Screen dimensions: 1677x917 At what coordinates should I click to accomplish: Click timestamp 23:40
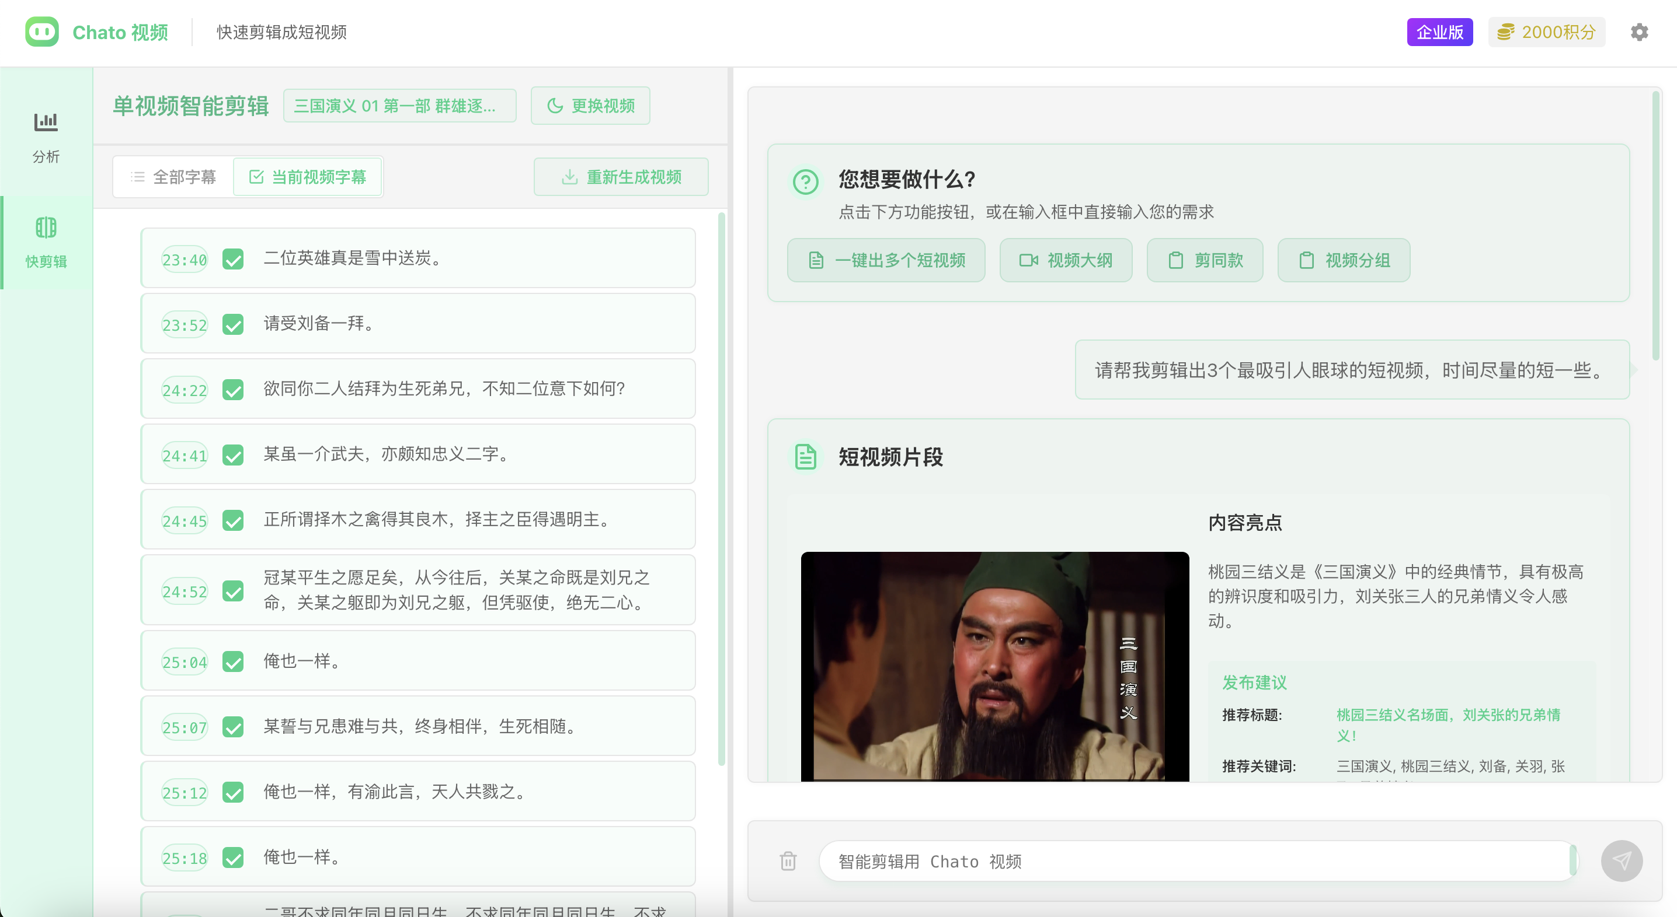pos(185,260)
